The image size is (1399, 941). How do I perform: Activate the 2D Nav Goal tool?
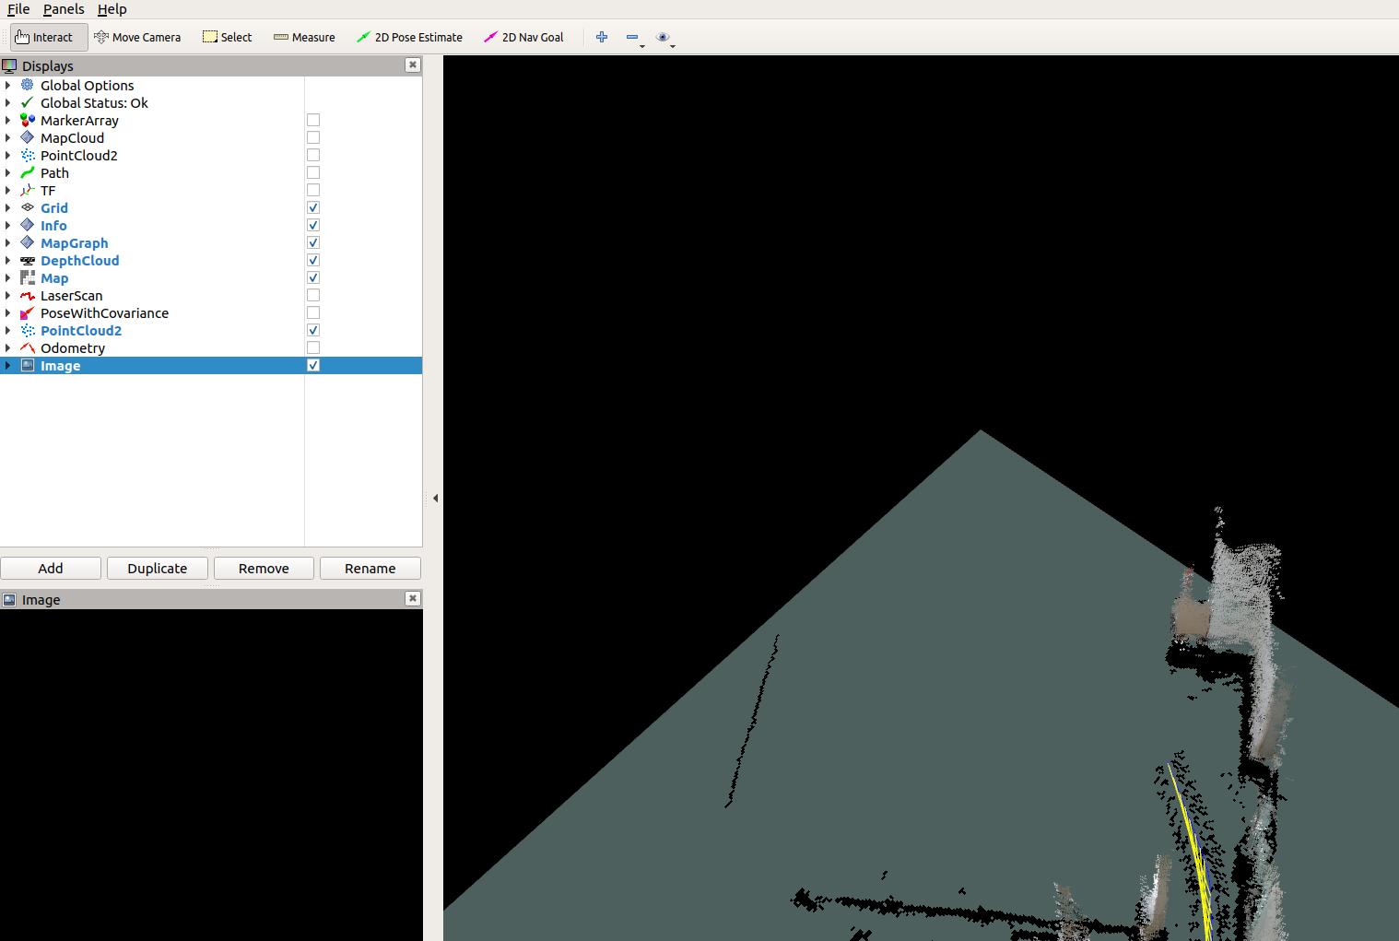click(523, 37)
